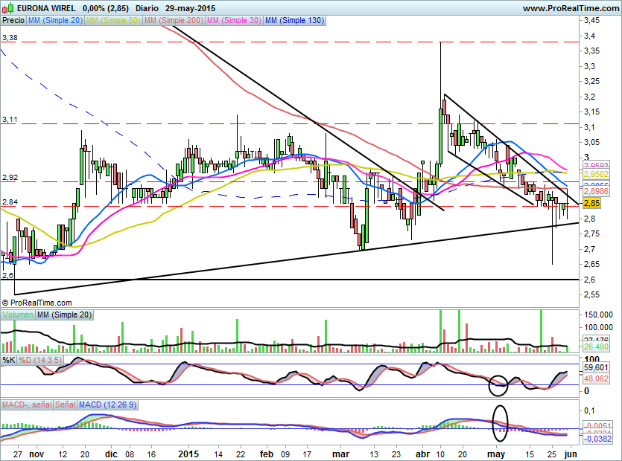622x461 pixels.
Task: Click the circle marker on the stochastic panel
Action: coord(498,384)
